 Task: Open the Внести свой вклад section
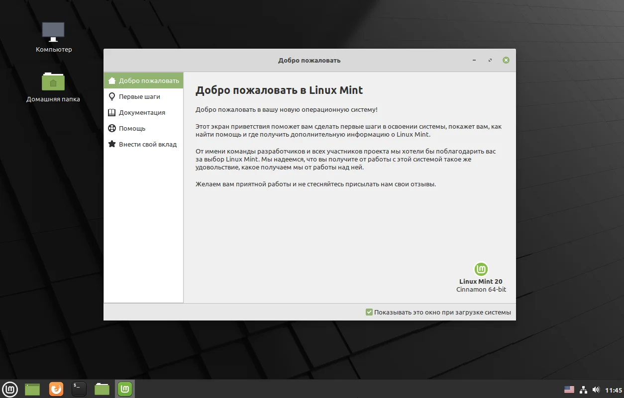pyautogui.click(x=143, y=144)
